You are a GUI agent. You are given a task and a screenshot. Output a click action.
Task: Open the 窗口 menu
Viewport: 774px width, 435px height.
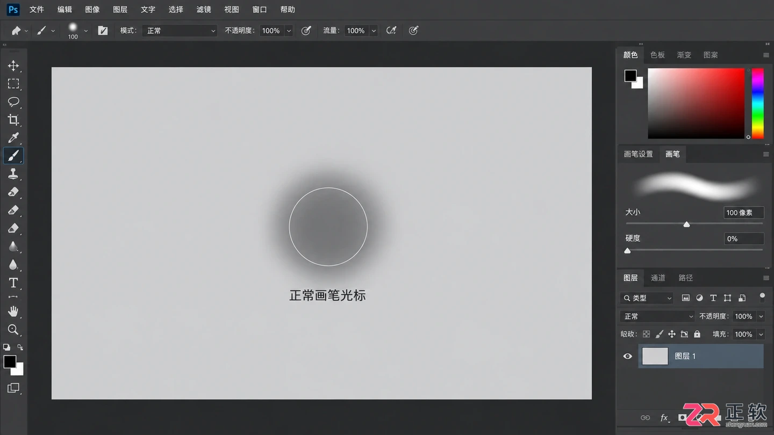[x=260, y=10]
